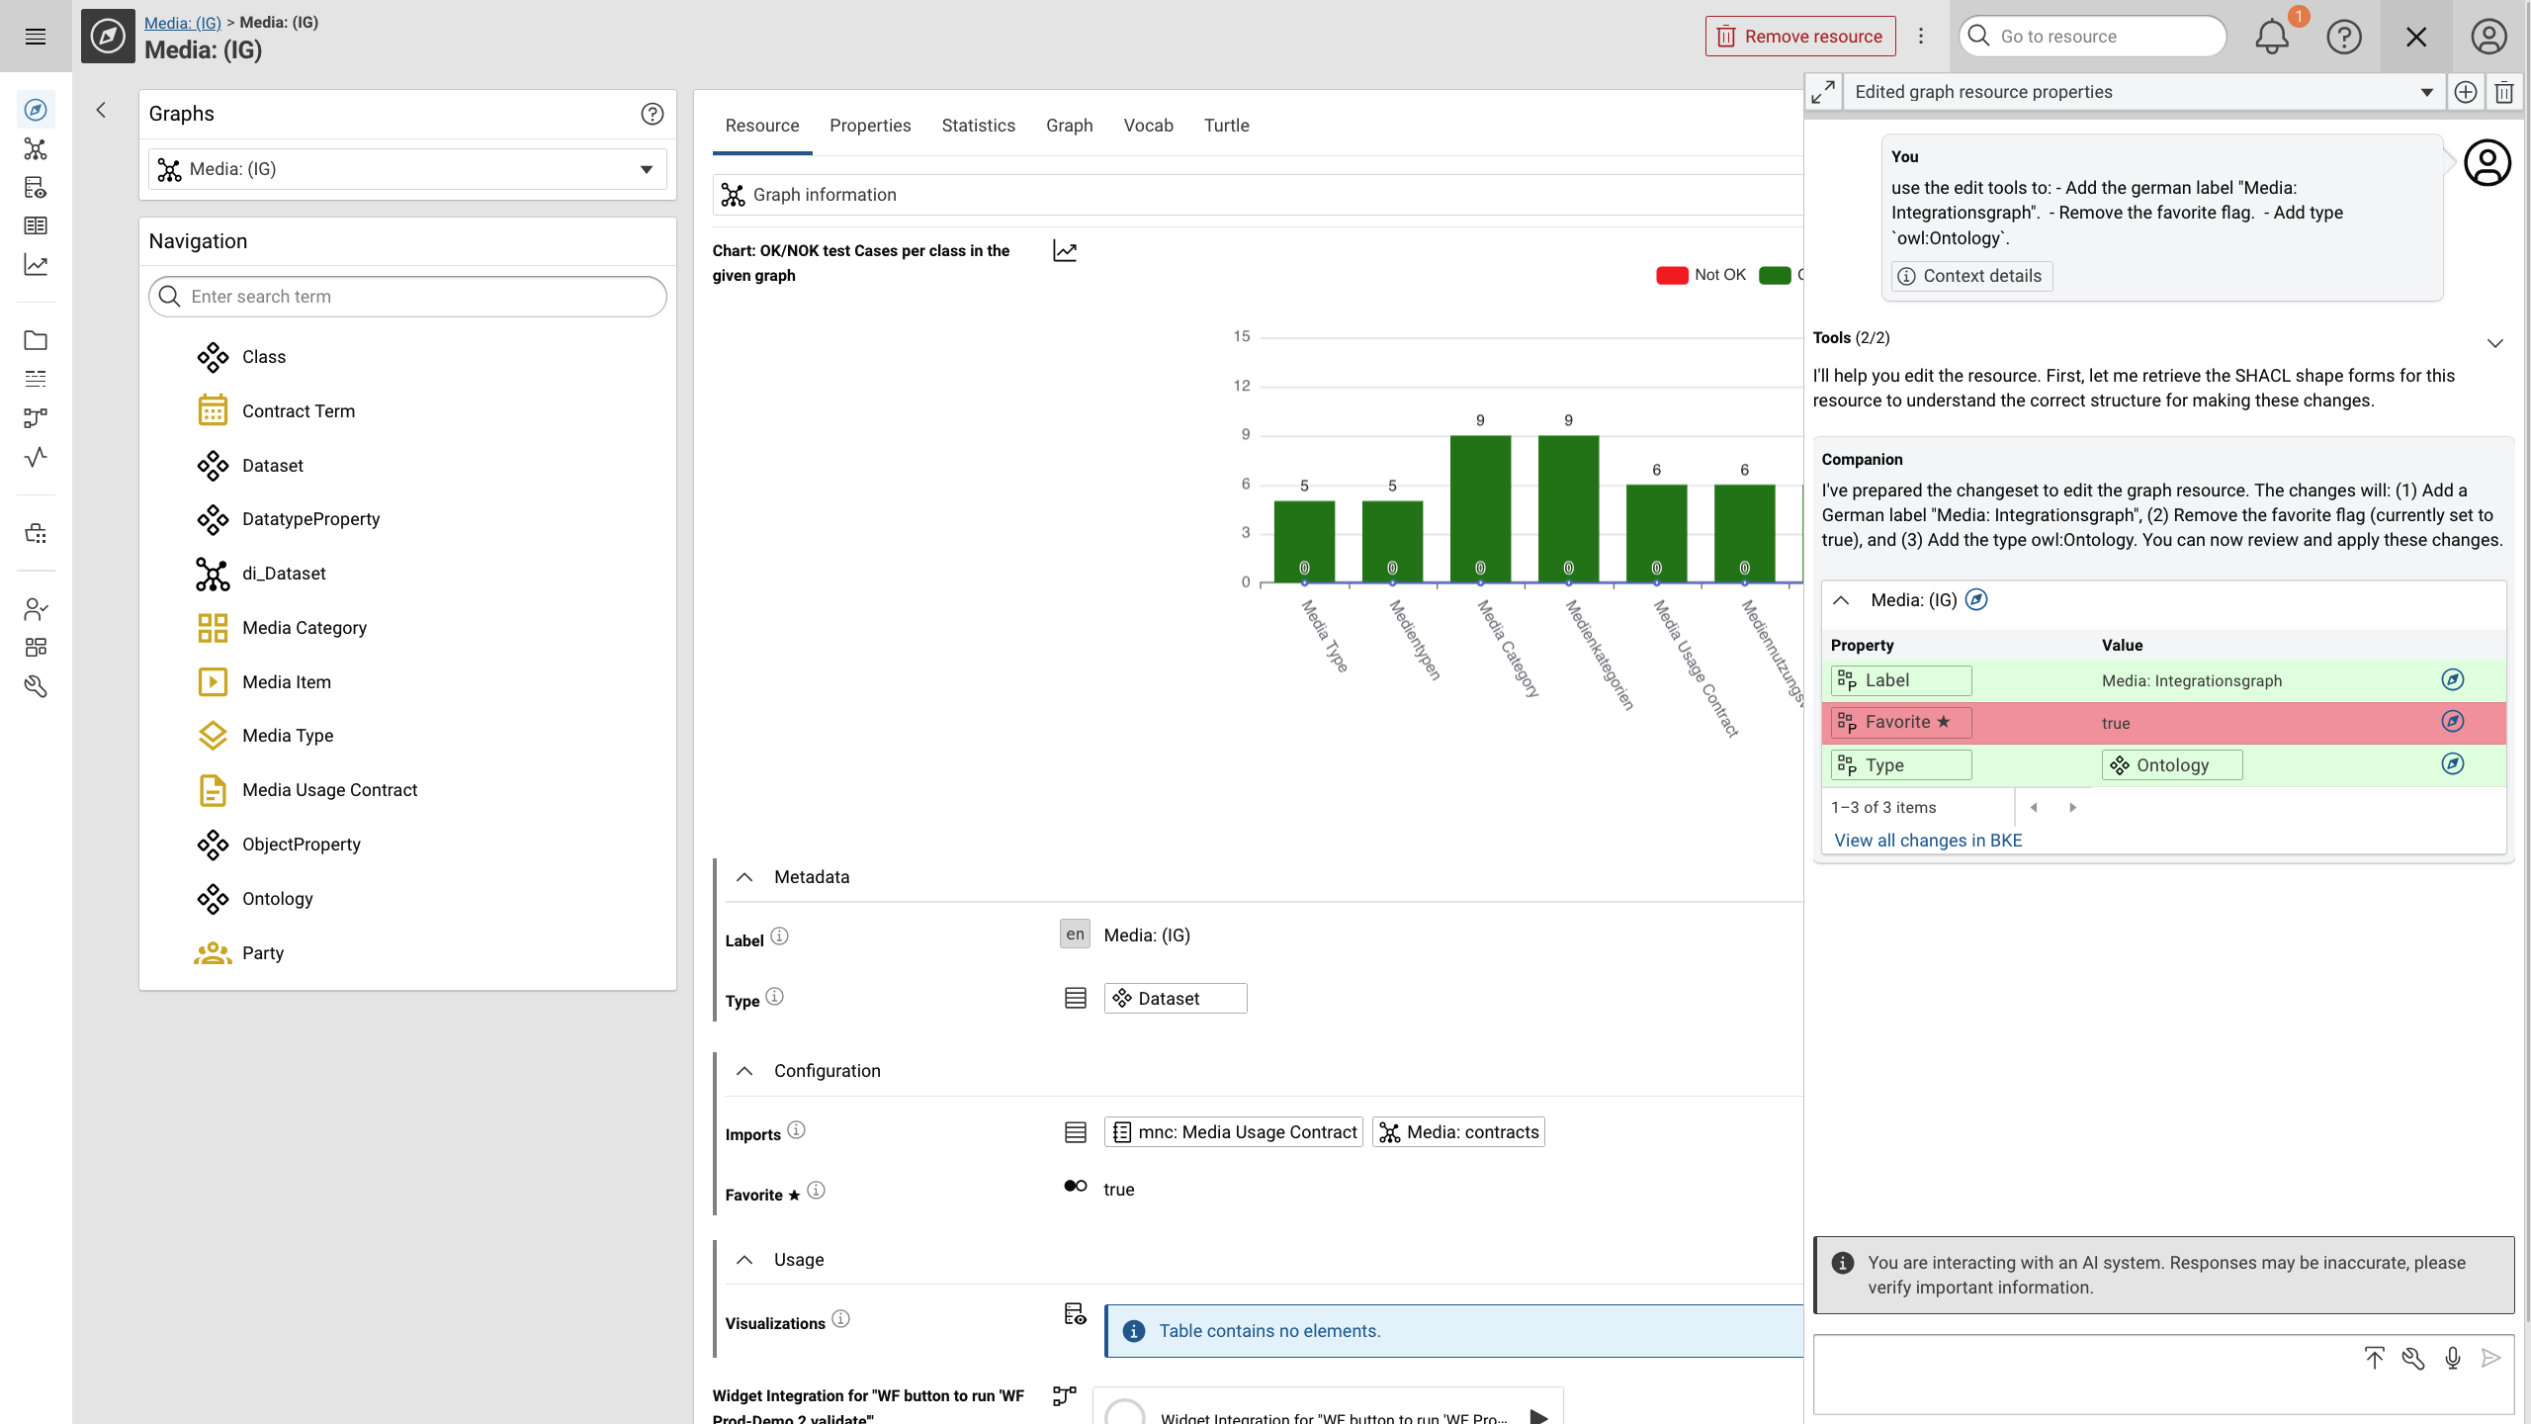The width and height of the screenshot is (2531, 1424).
Task: Go to previous page of changes table
Action: [x=2034, y=808]
